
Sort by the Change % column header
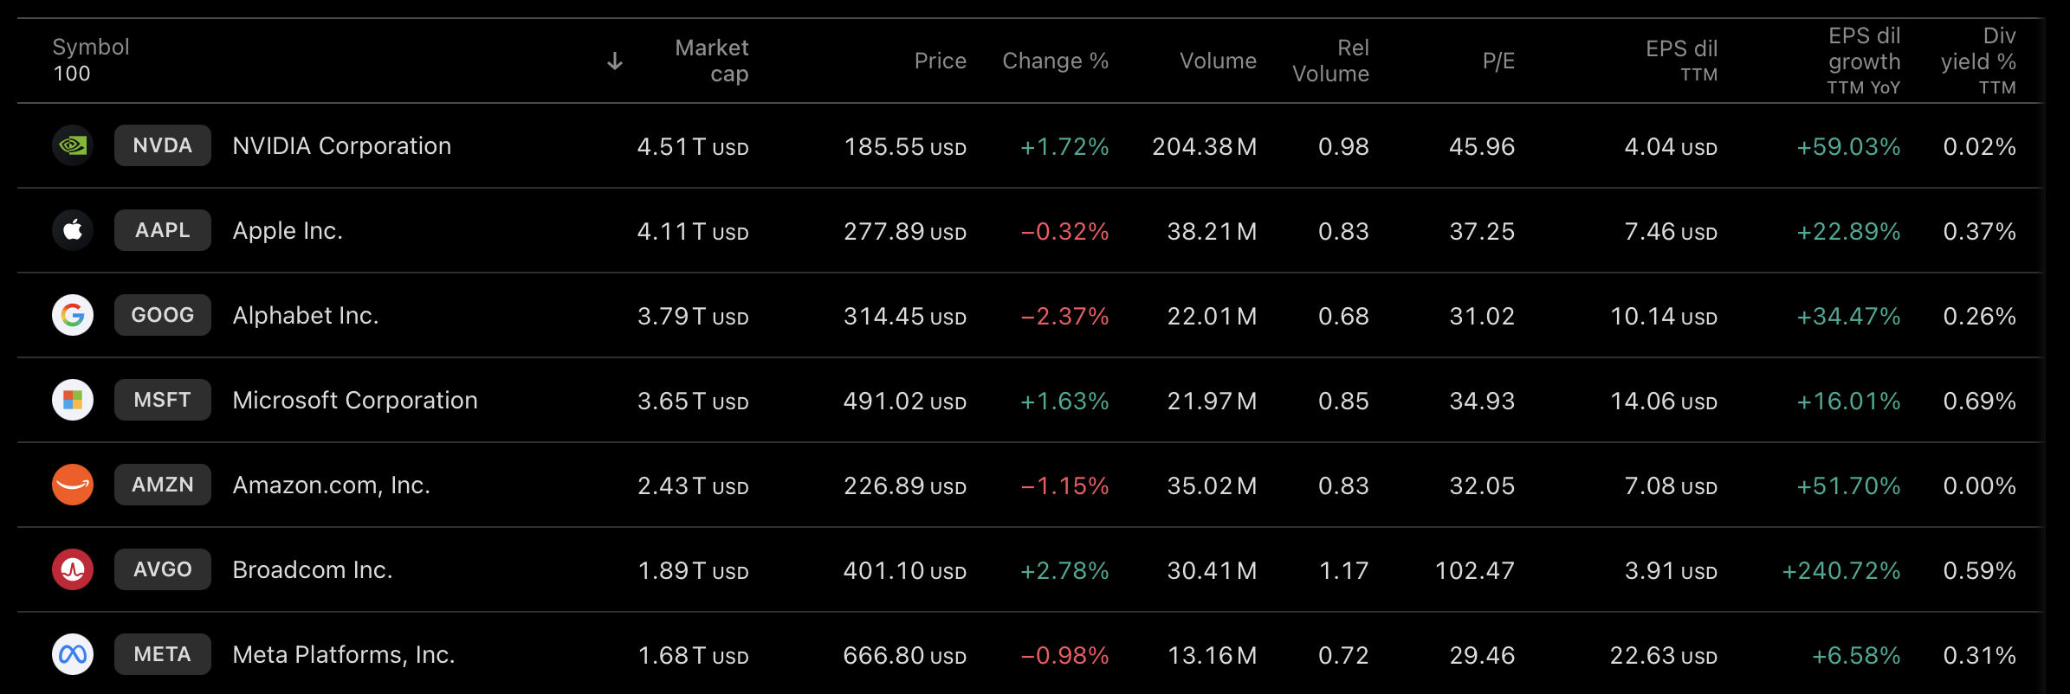tap(1055, 61)
